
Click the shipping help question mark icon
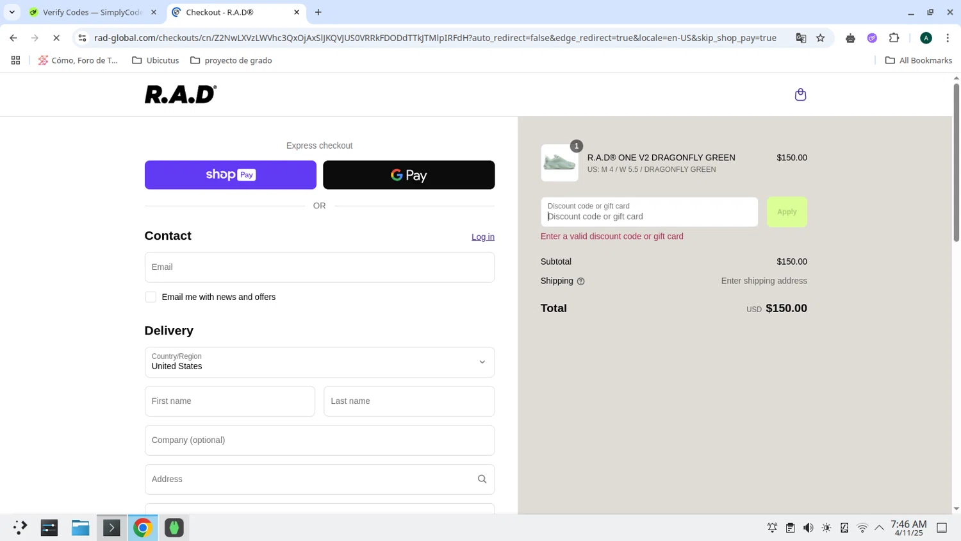[580, 281]
